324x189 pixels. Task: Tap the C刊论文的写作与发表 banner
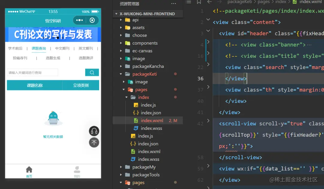53,34
